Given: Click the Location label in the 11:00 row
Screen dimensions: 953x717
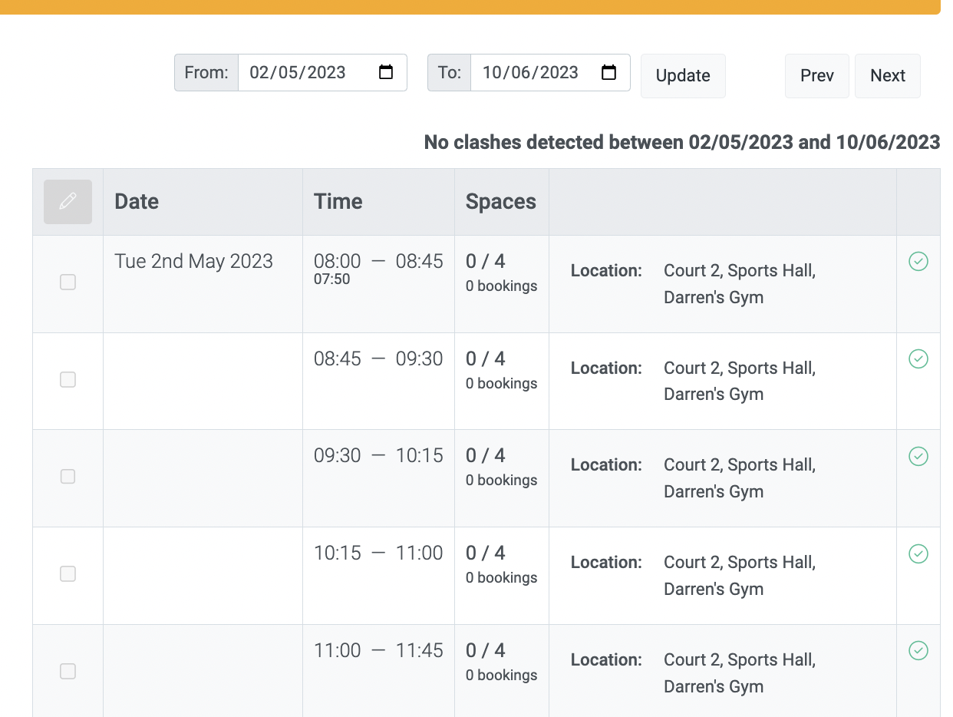Looking at the screenshot, I should coord(606,659).
